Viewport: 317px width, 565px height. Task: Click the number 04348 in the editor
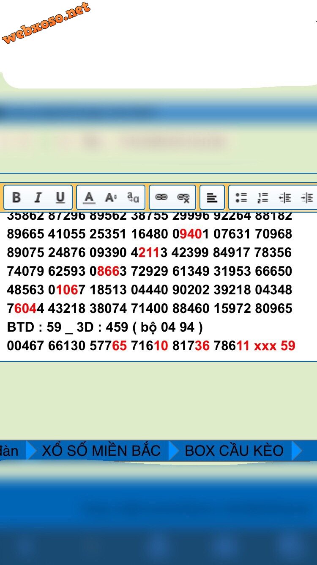pyautogui.click(x=274, y=290)
